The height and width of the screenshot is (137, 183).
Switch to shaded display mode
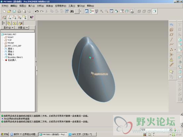(x=154, y=11)
